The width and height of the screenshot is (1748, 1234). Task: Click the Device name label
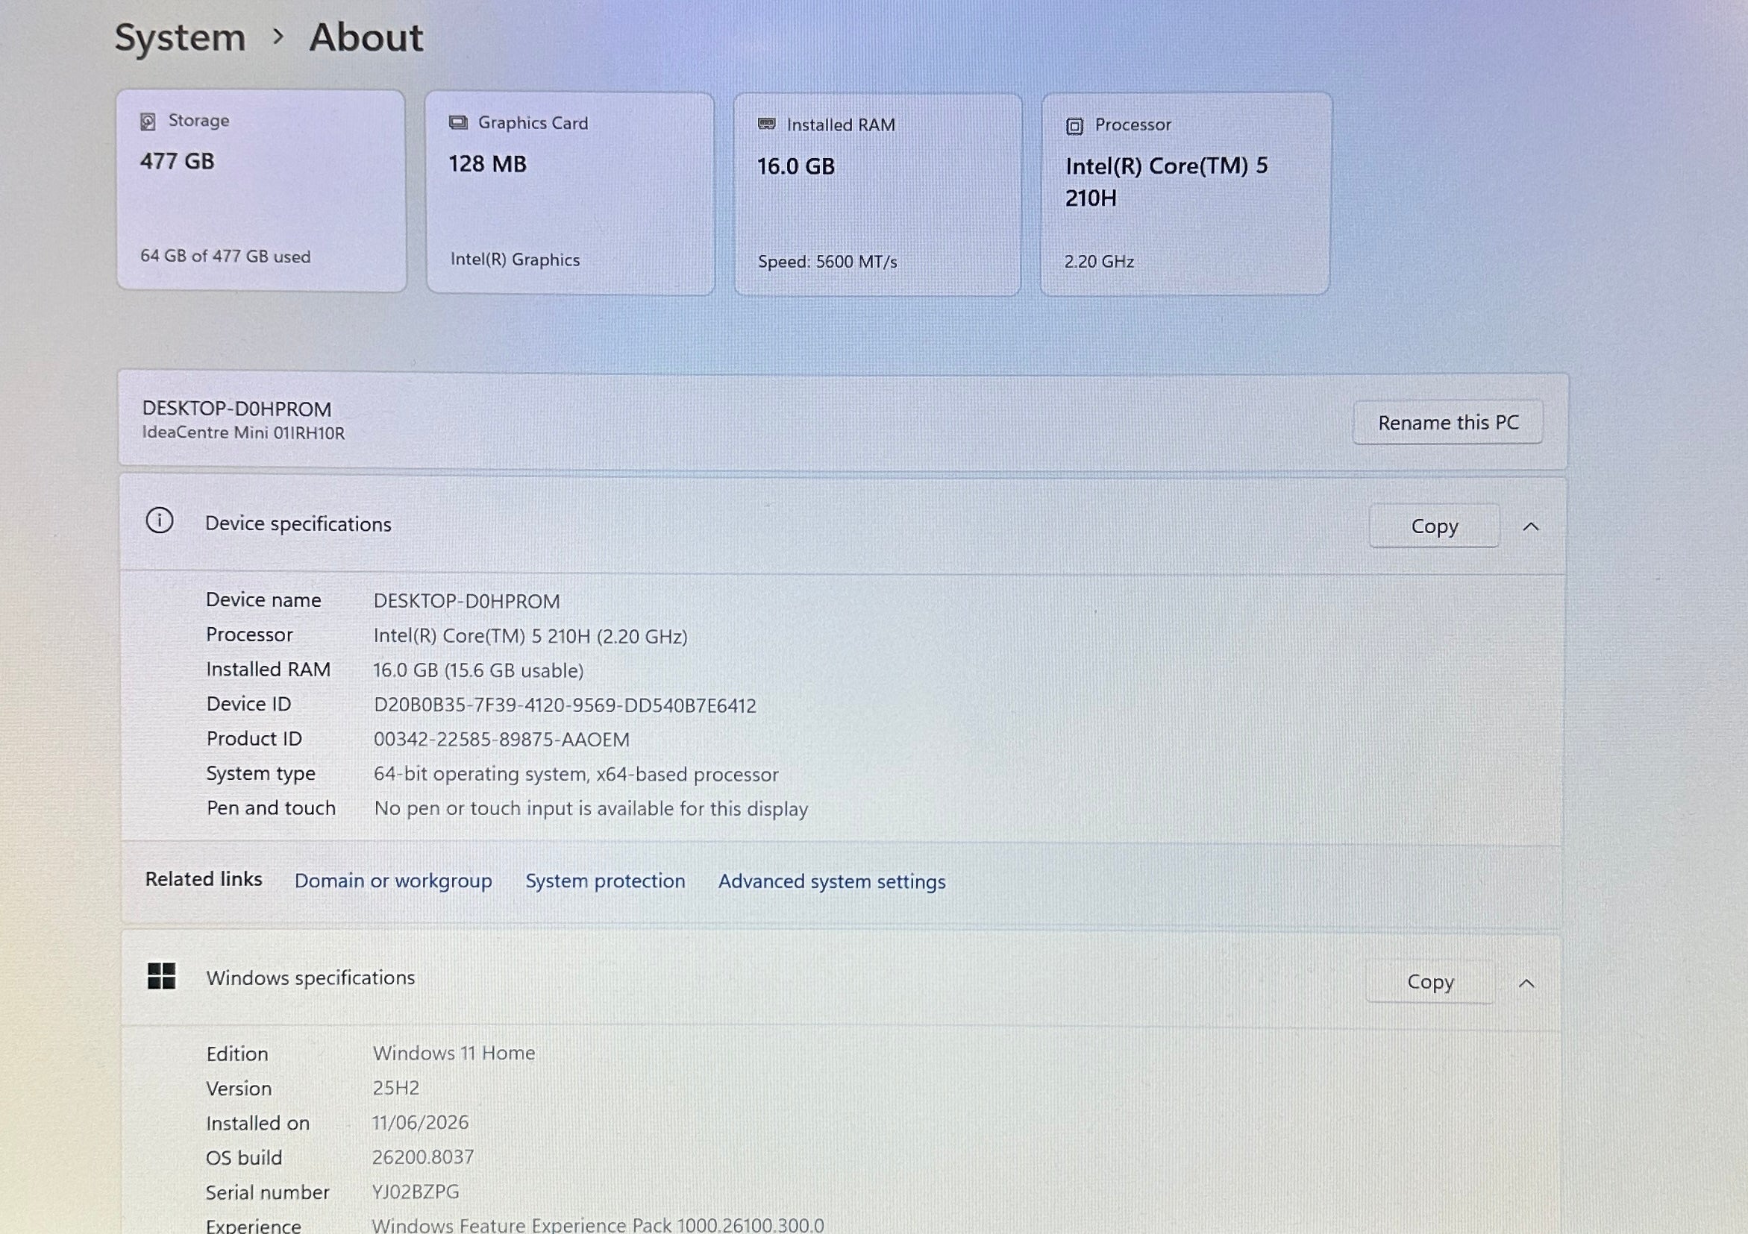click(x=263, y=599)
